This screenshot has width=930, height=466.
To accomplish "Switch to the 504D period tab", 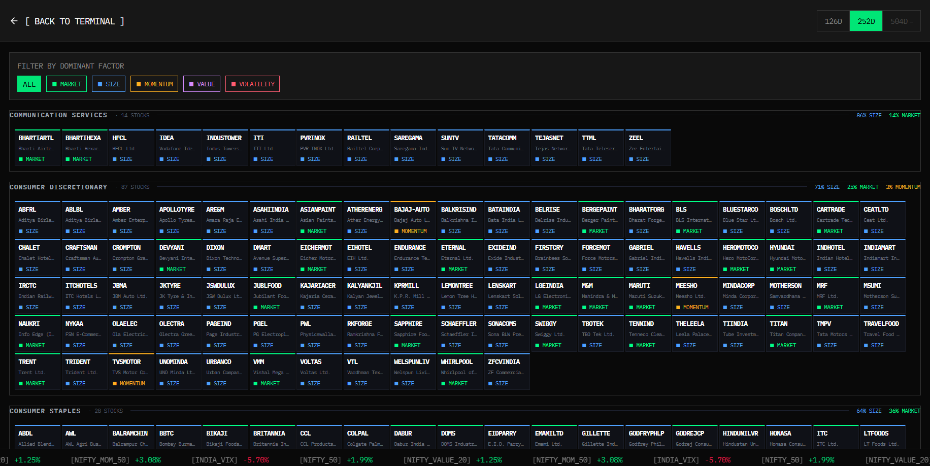I will click(901, 21).
